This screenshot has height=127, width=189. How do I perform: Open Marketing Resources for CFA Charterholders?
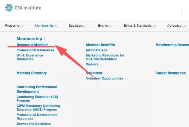pos(105,57)
